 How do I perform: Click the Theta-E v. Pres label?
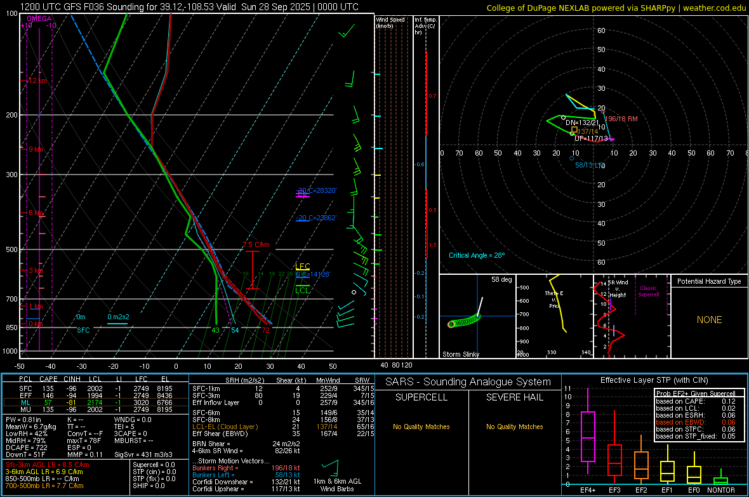(554, 300)
